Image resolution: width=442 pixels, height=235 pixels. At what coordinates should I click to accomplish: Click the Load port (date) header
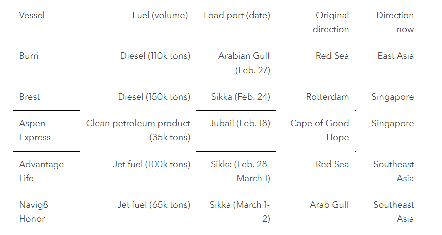point(237,15)
